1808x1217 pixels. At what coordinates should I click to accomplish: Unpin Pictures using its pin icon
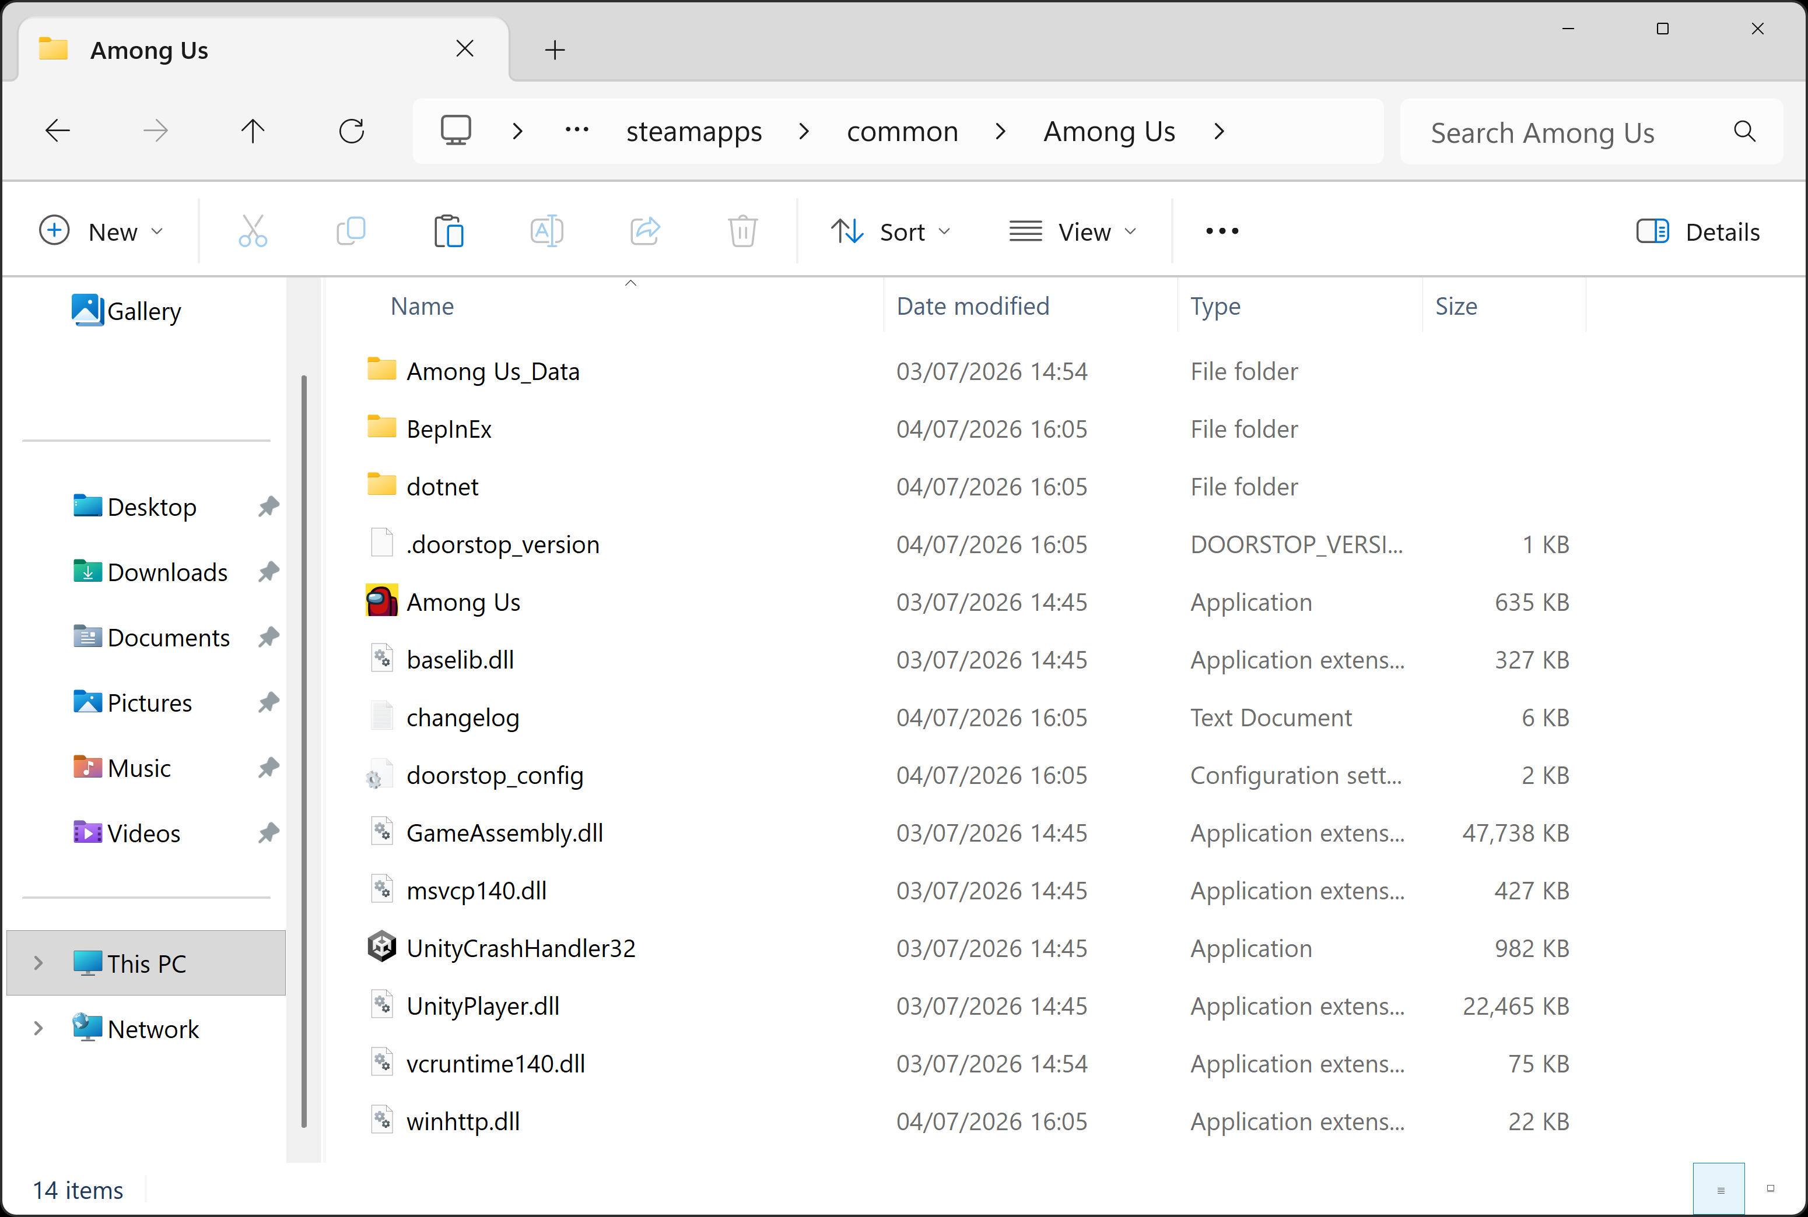point(269,702)
